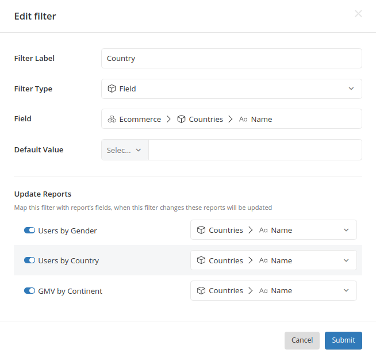Click the cube icon in GMV by Continent mapping
The width and height of the screenshot is (376, 357).
[201, 290]
